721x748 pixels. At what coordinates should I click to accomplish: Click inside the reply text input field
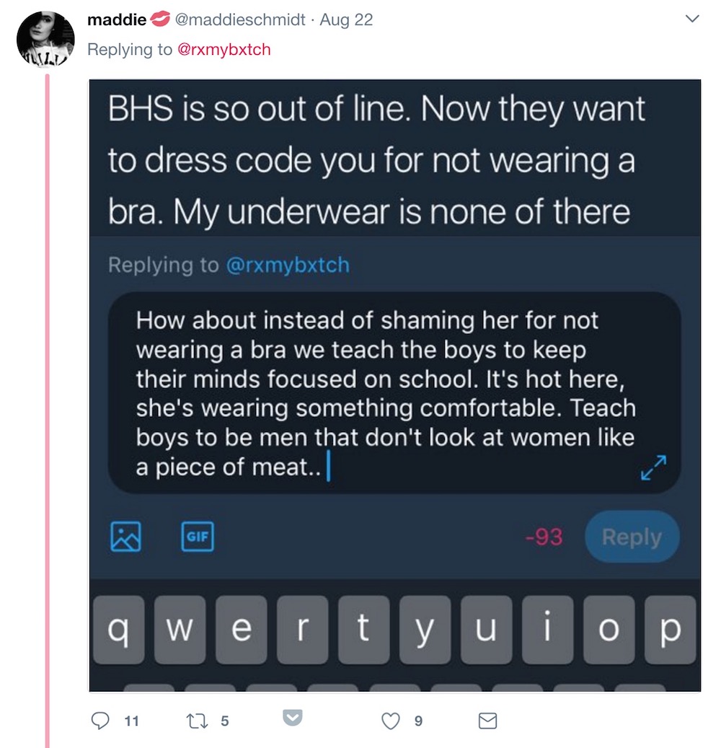coord(394,393)
